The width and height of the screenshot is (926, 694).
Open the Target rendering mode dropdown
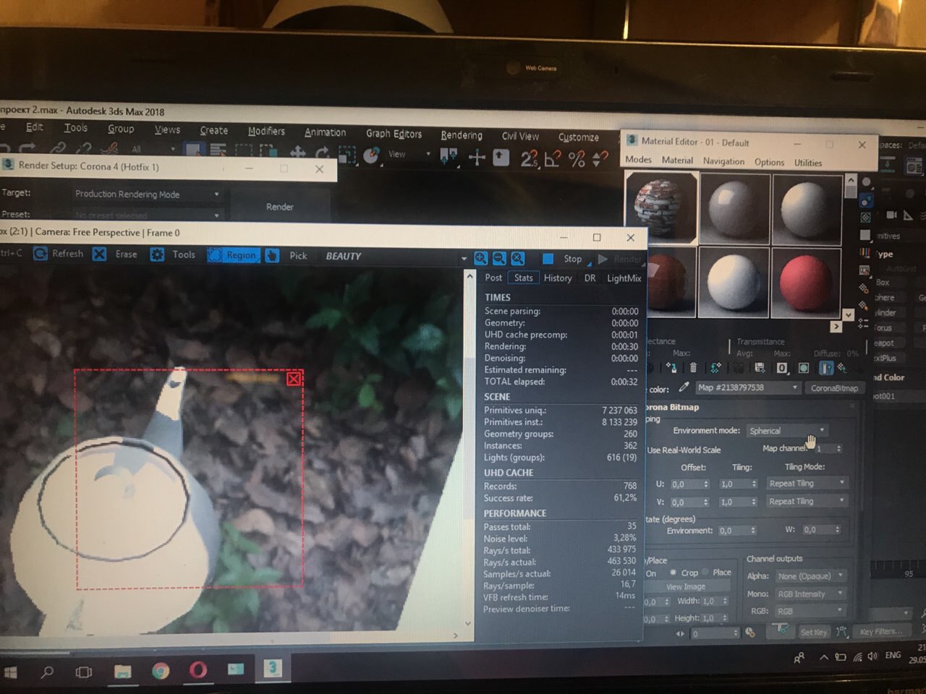click(x=147, y=194)
